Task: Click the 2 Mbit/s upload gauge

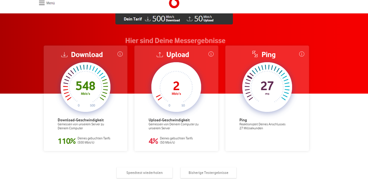Action: [176, 87]
